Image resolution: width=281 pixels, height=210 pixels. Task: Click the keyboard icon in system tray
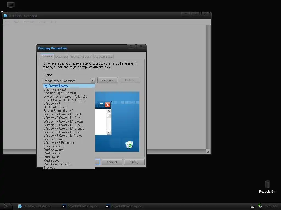tap(252, 207)
